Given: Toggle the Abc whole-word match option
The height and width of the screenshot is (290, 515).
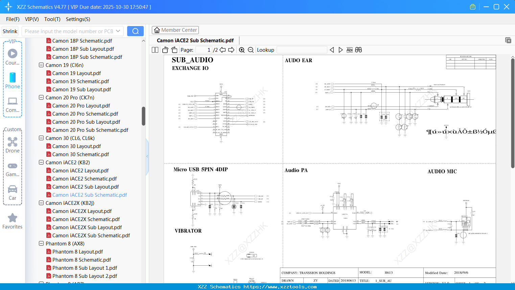Looking at the screenshot, I should point(349,50).
